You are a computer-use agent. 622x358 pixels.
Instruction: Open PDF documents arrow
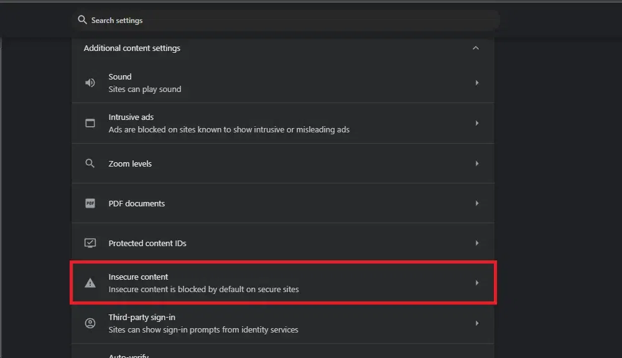(477, 203)
